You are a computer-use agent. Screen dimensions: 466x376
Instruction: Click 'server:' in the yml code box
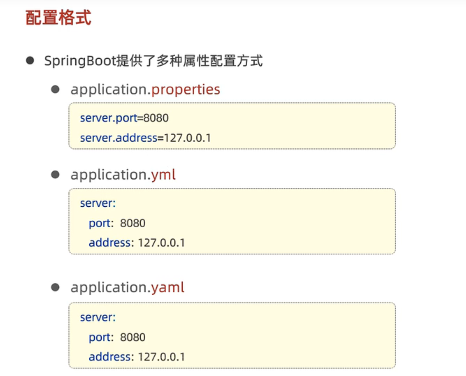(x=98, y=203)
